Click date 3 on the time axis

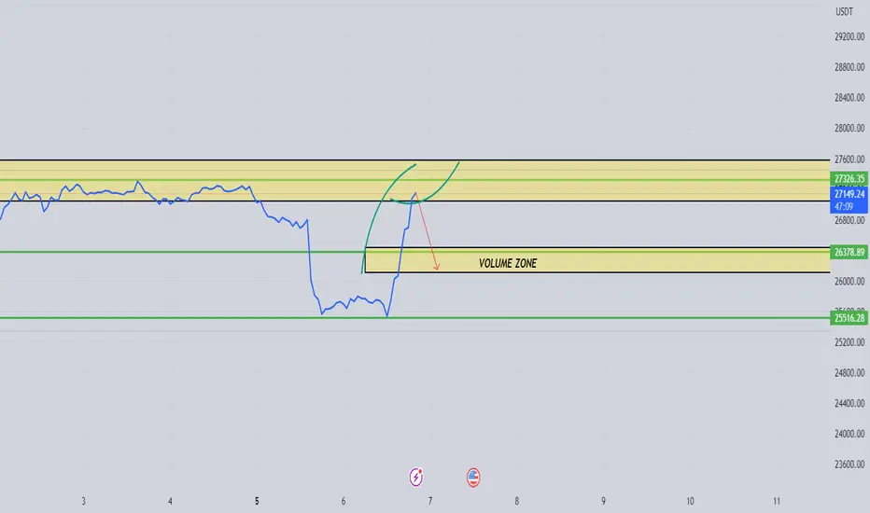[84, 502]
